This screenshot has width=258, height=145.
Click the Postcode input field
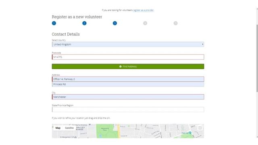pos(128,57)
